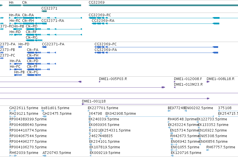This screenshot has height=157, width=238.
Task: Select EST EN01055.5prime label
Action: point(185,147)
